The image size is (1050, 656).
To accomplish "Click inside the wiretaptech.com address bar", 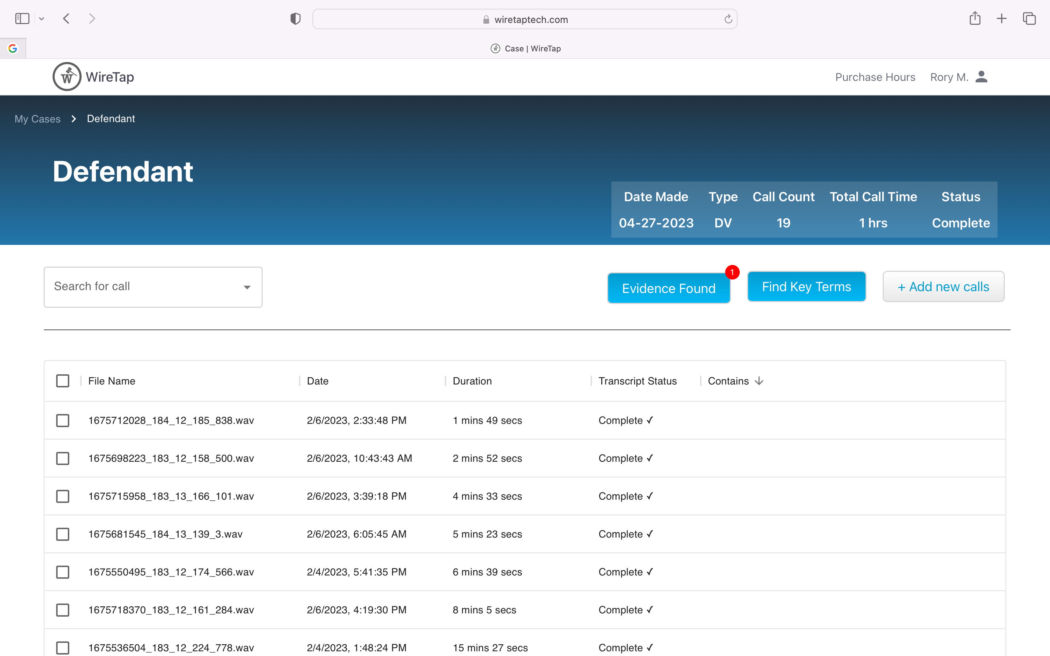I will tap(525, 19).
